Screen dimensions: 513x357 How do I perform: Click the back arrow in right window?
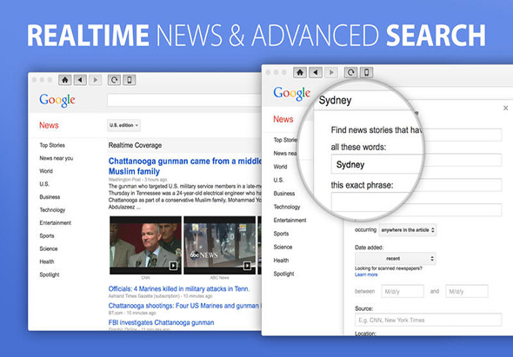316,72
